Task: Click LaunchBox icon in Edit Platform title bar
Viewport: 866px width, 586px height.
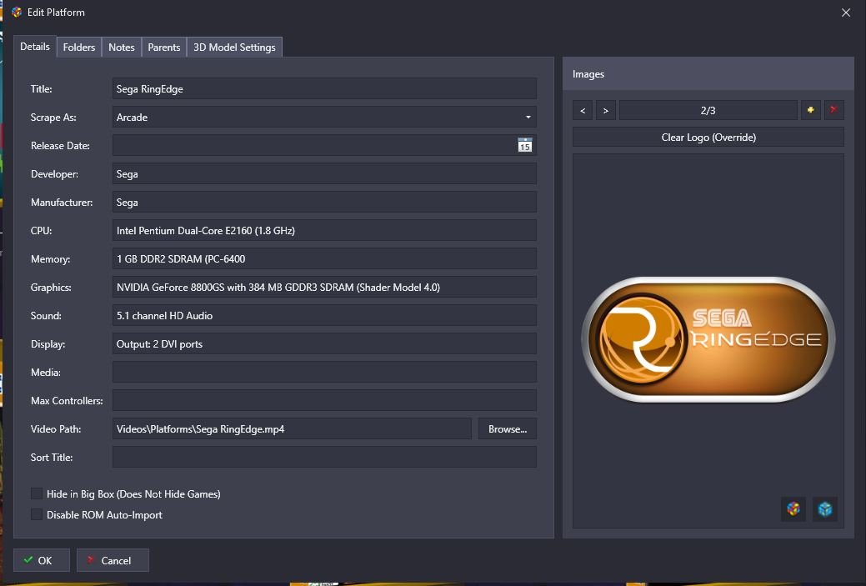Action: pos(17,13)
